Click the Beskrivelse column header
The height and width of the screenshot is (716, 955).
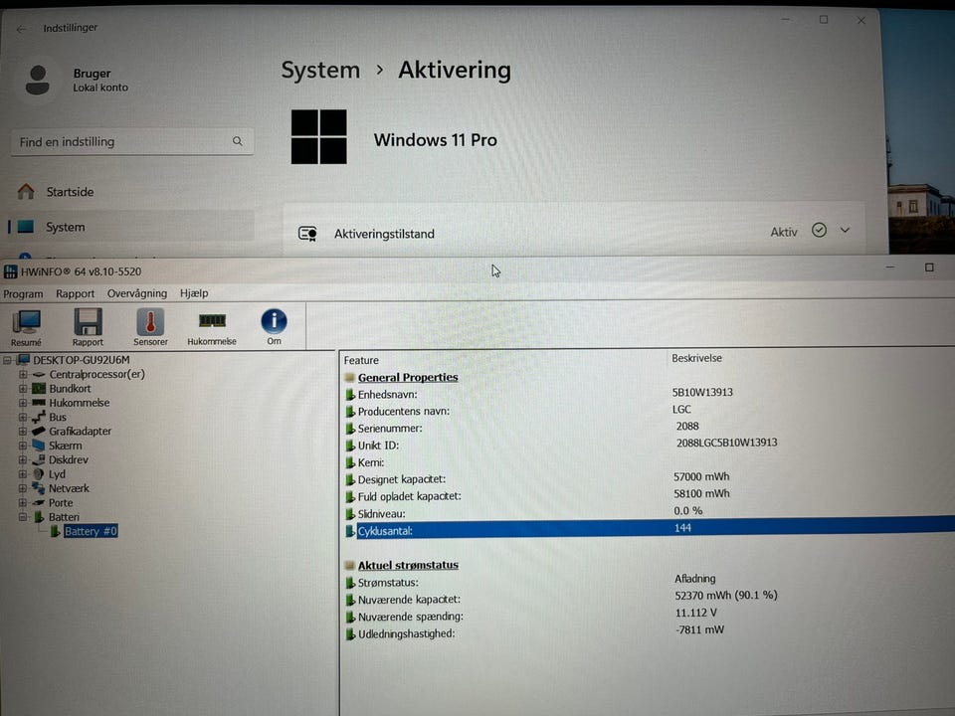(696, 358)
